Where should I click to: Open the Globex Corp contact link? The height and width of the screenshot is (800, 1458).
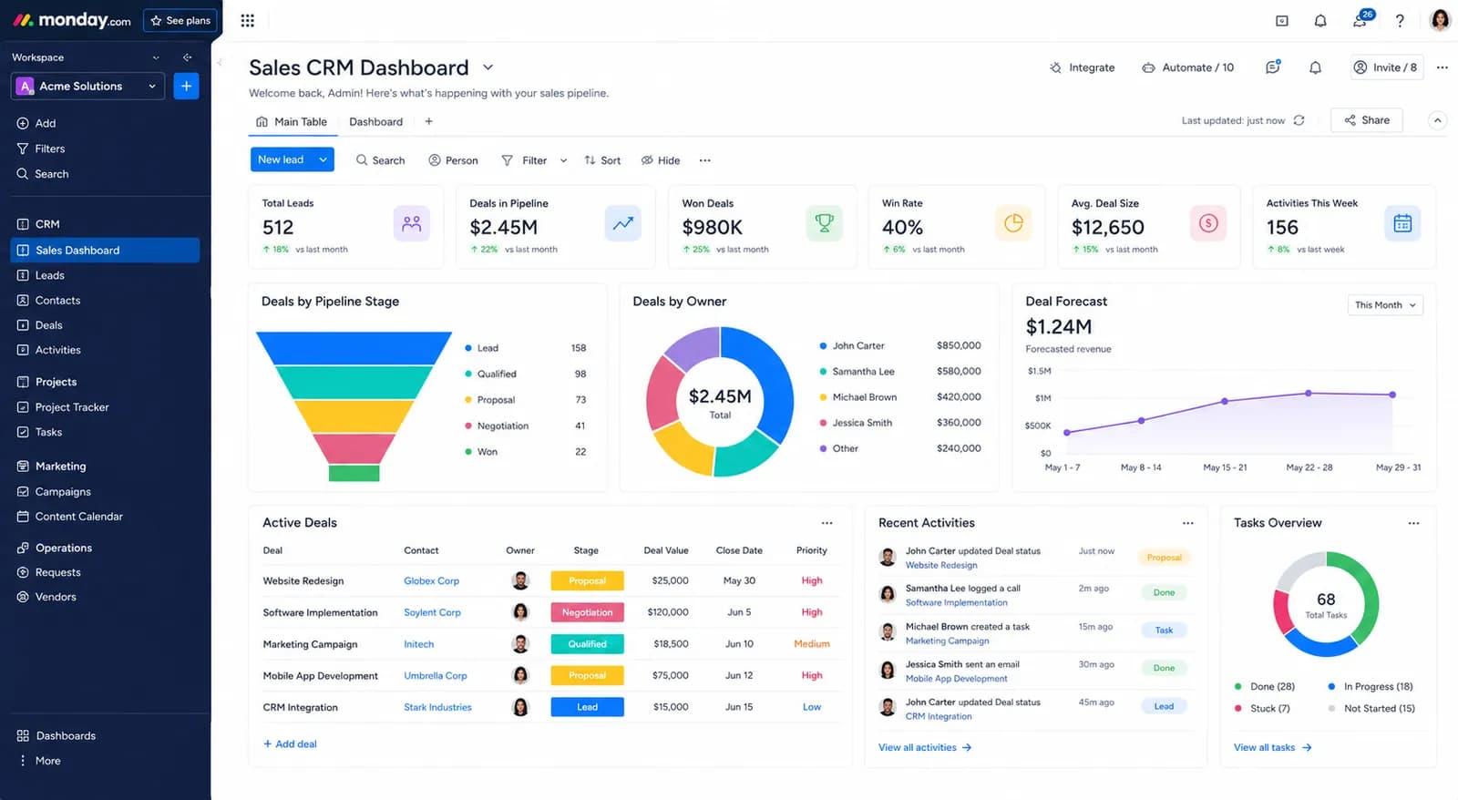pyautogui.click(x=431, y=580)
